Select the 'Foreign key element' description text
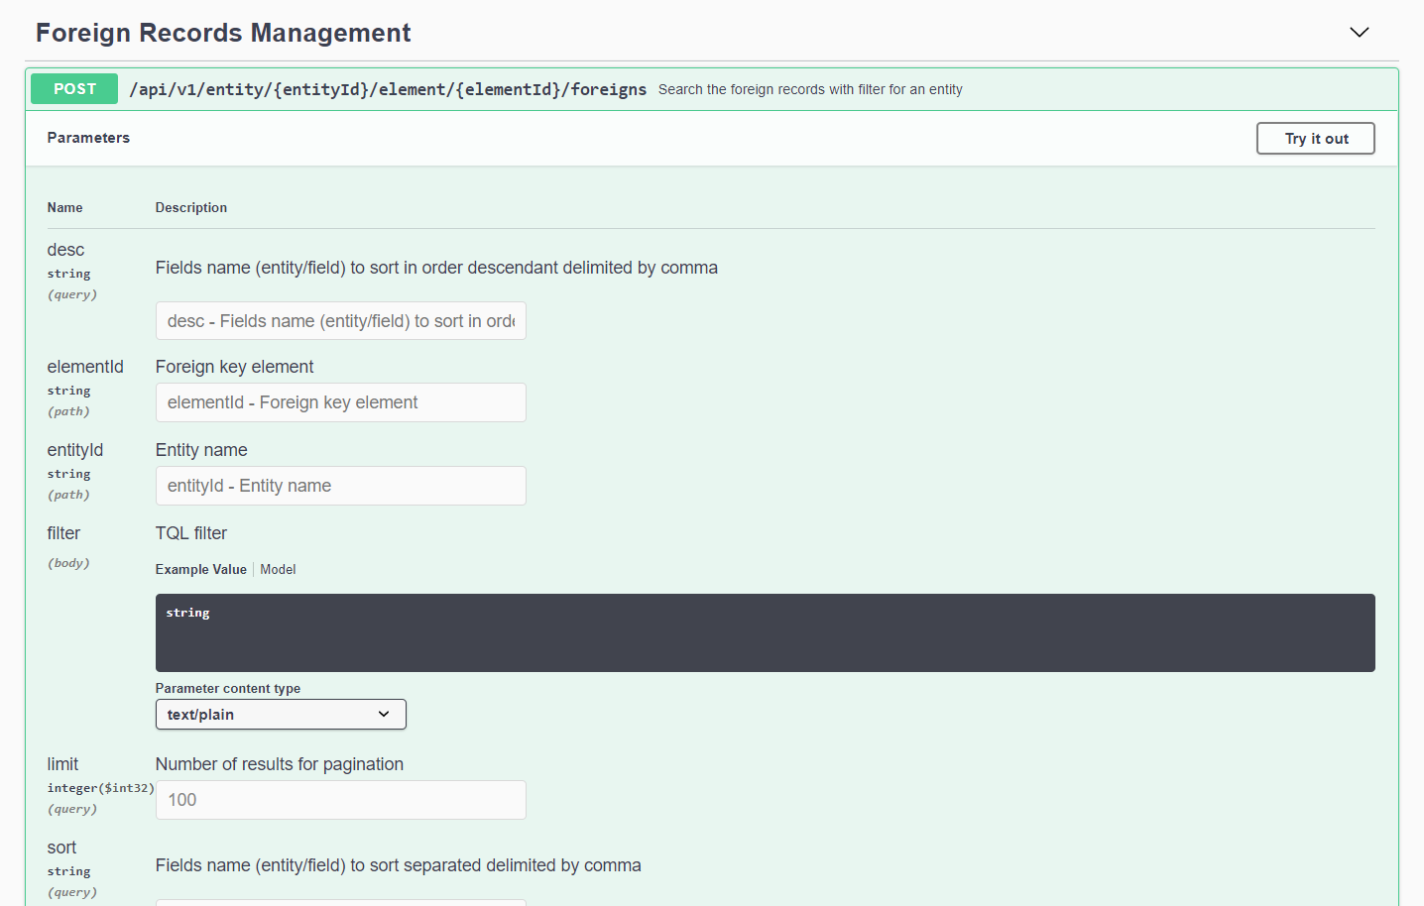Screen dimensions: 1424x906 pyautogui.click(x=234, y=367)
